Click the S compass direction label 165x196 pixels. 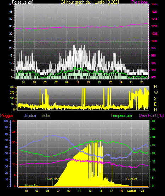[x=155, y=99]
